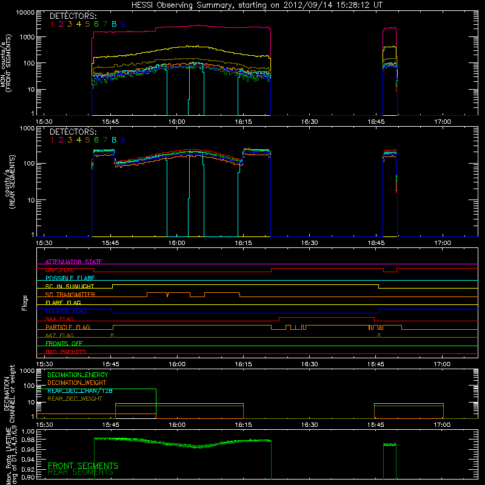Click 16:00 tick under front segments plot
This screenshot has height=485, width=485.
[177, 122]
